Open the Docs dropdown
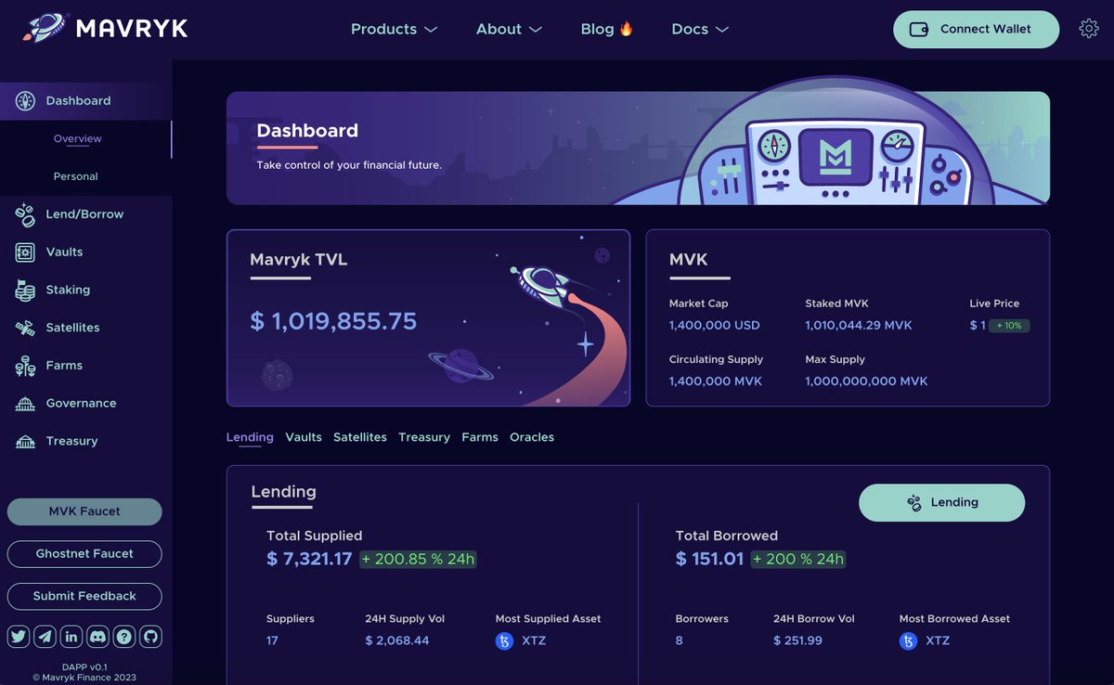The width and height of the screenshot is (1114, 685). click(x=699, y=29)
